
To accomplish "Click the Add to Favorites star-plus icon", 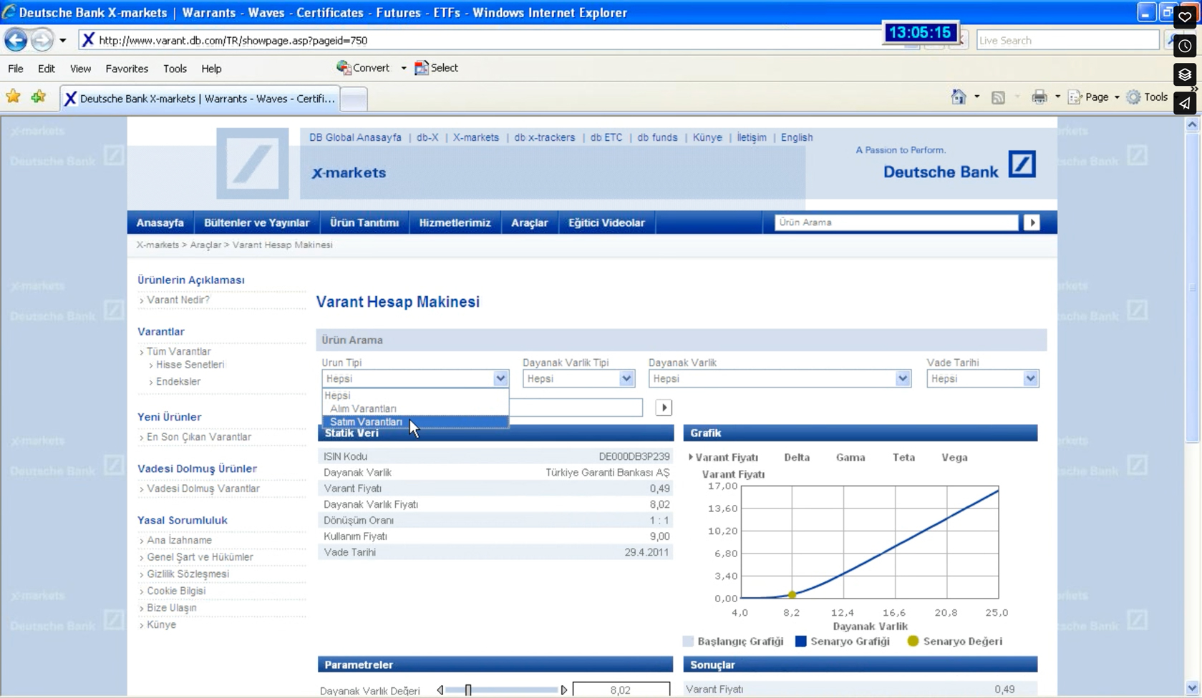I will coord(38,97).
